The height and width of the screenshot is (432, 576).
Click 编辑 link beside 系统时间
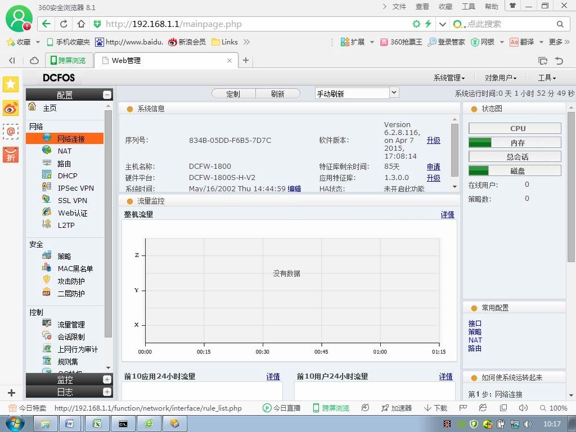click(294, 189)
